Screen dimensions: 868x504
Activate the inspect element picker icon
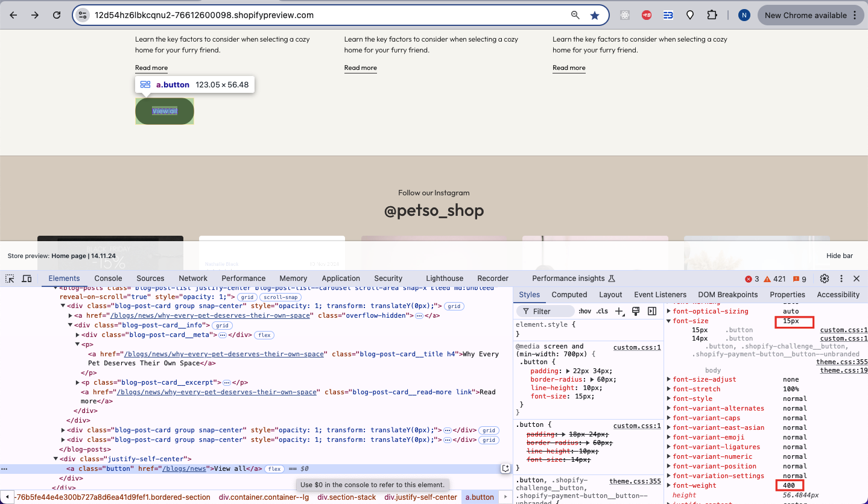(10, 279)
